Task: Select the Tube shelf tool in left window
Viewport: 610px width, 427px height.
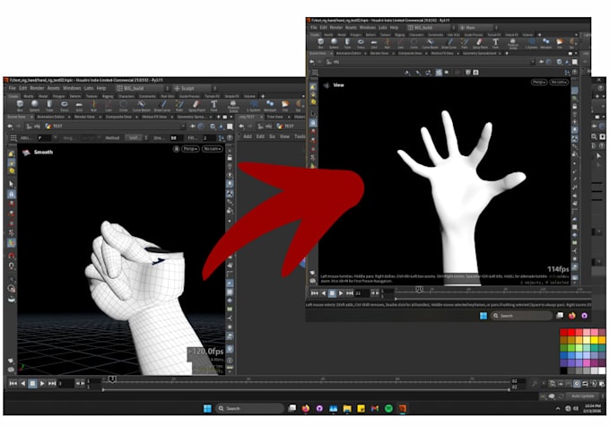Action: point(49,105)
